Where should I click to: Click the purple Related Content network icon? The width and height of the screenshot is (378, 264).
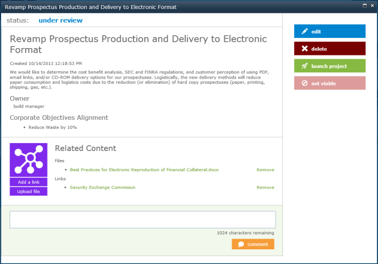point(28,161)
